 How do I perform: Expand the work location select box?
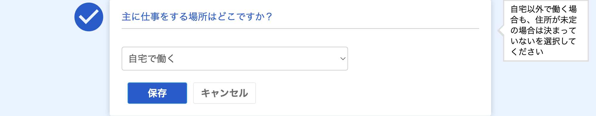(235, 59)
